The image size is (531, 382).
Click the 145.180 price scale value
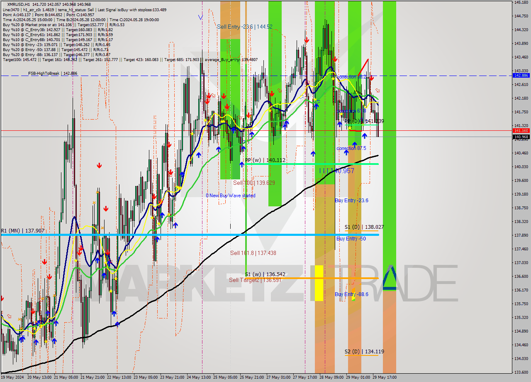click(521, 2)
